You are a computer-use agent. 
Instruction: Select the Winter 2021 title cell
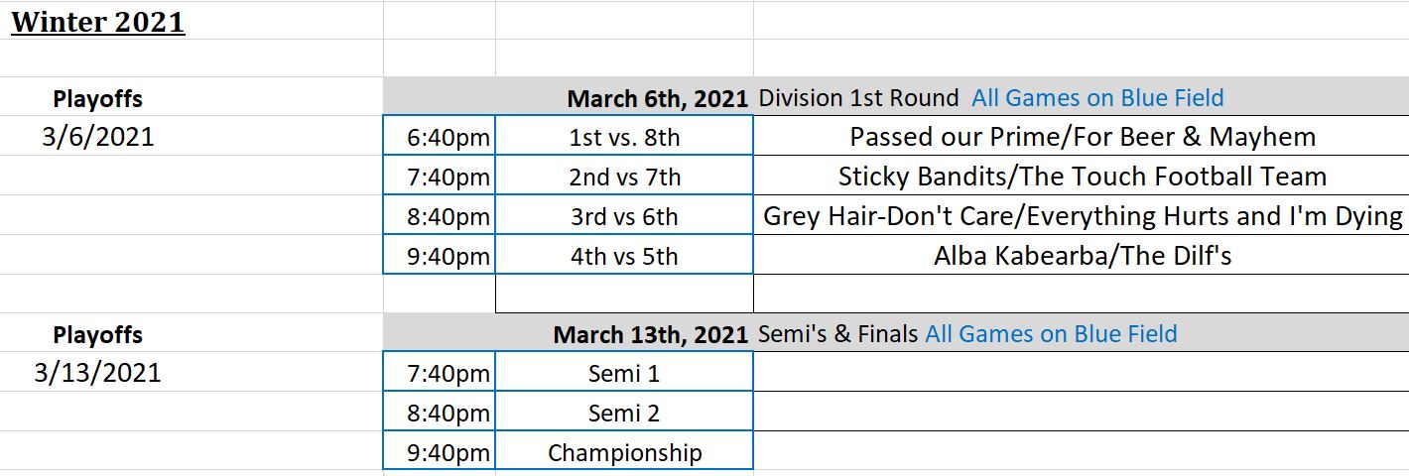coord(98,22)
